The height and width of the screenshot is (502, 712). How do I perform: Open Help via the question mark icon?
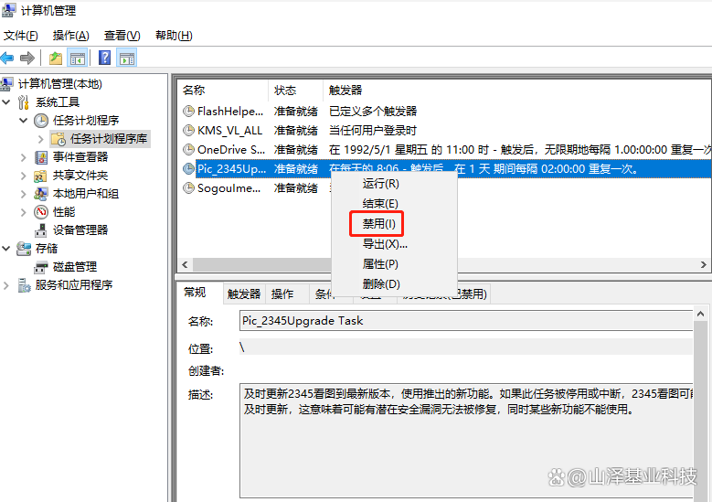coord(104,59)
